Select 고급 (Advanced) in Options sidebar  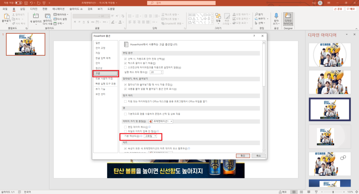[106, 73]
